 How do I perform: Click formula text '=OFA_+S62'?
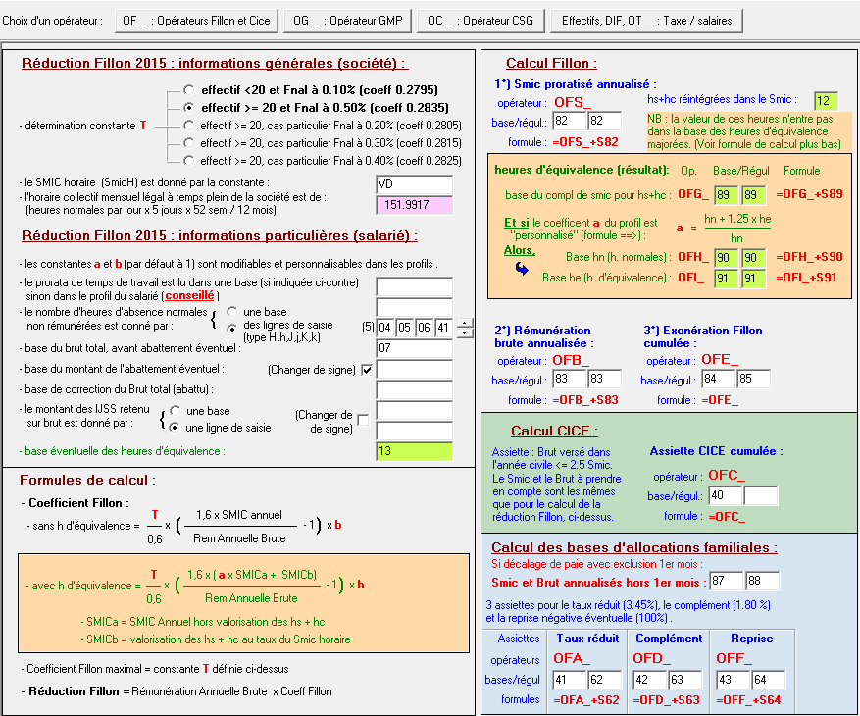pyautogui.click(x=586, y=700)
